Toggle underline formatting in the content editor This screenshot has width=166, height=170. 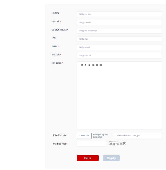(89, 65)
